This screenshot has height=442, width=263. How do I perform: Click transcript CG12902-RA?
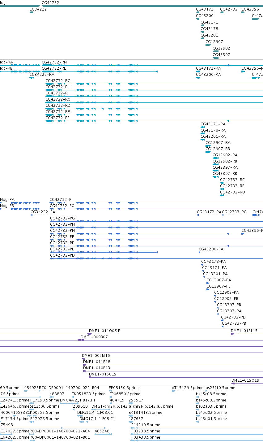tap(225, 155)
